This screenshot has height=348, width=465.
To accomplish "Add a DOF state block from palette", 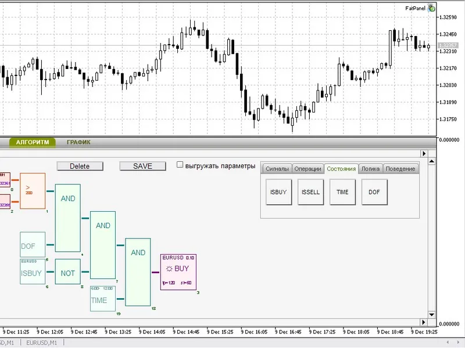I will (x=374, y=192).
